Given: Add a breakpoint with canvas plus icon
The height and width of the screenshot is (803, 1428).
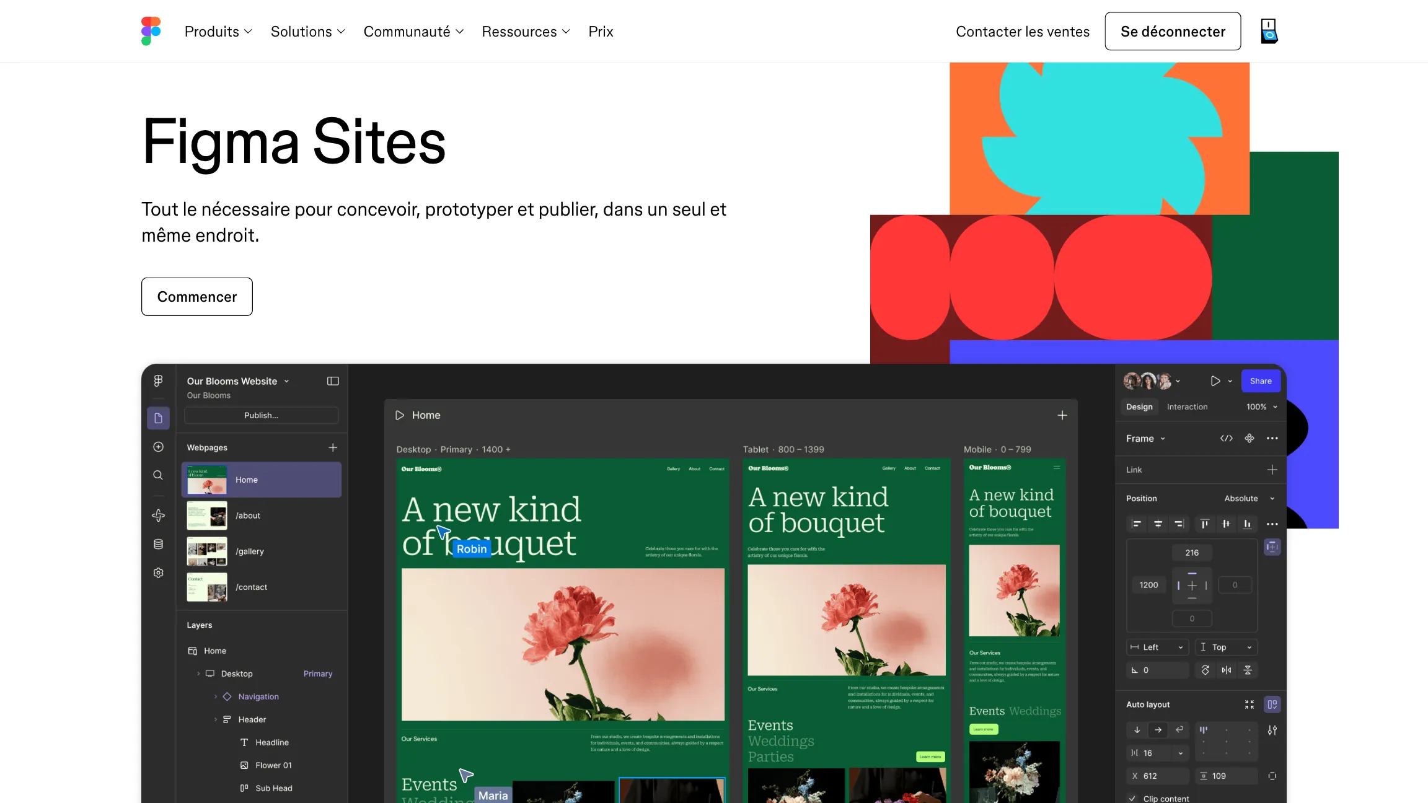Looking at the screenshot, I should pyautogui.click(x=1062, y=415).
